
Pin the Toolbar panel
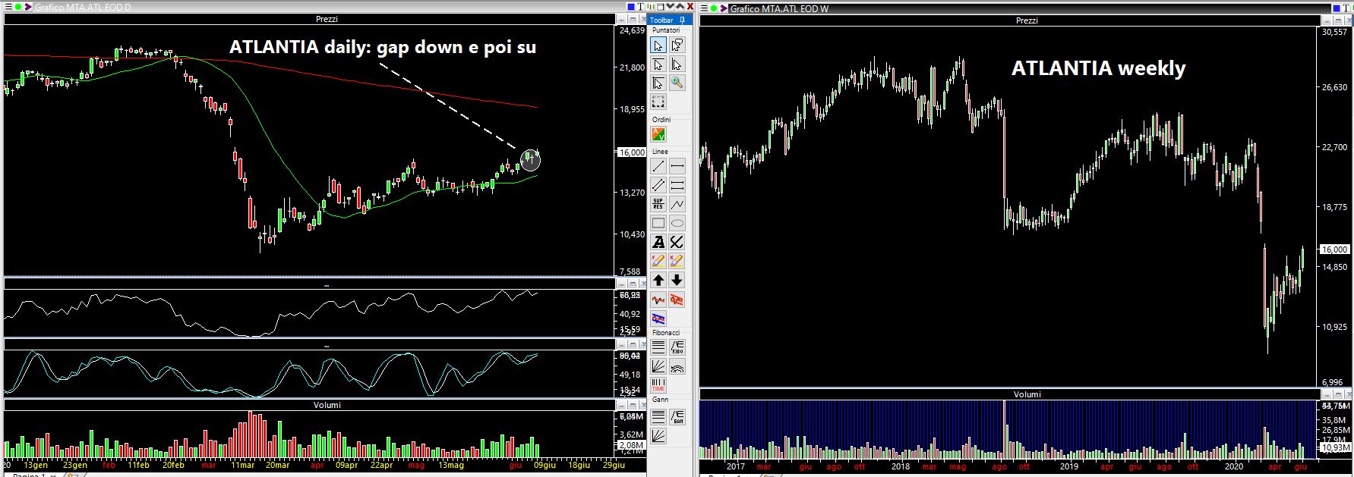tap(682, 20)
